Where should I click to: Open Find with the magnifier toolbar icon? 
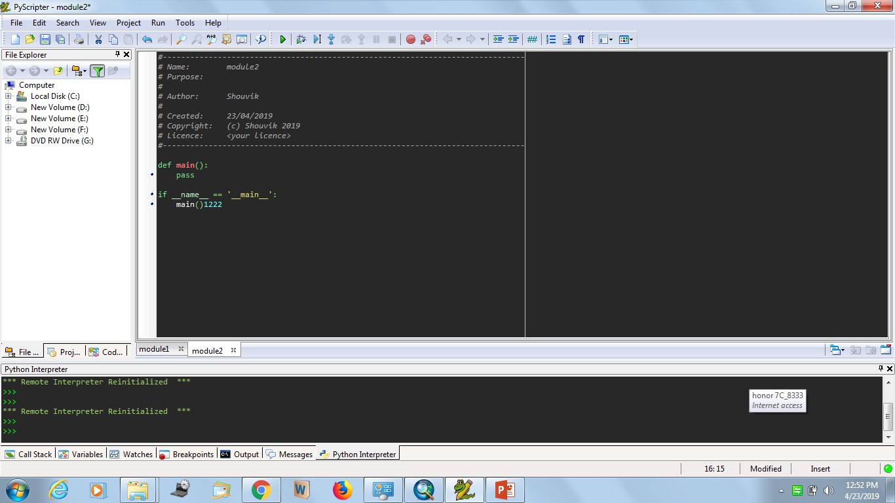[x=181, y=39]
